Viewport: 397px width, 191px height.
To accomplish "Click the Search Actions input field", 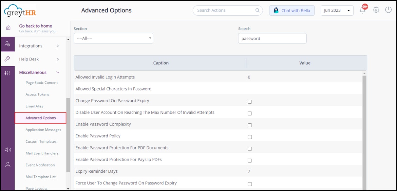I will (225, 10).
